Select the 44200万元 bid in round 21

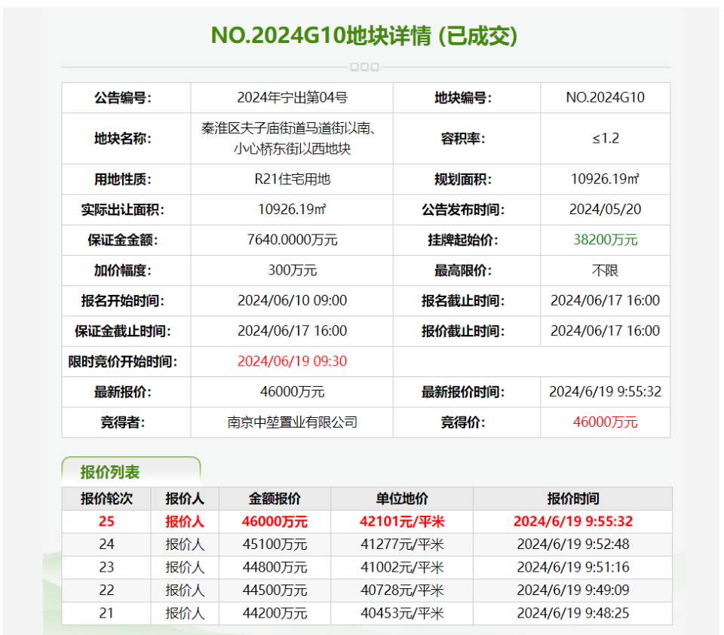pyautogui.click(x=275, y=613)
